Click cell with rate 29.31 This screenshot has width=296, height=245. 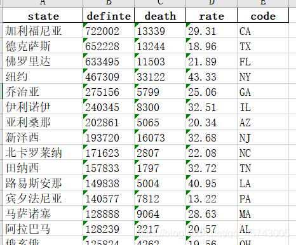(x=212, y=30)
